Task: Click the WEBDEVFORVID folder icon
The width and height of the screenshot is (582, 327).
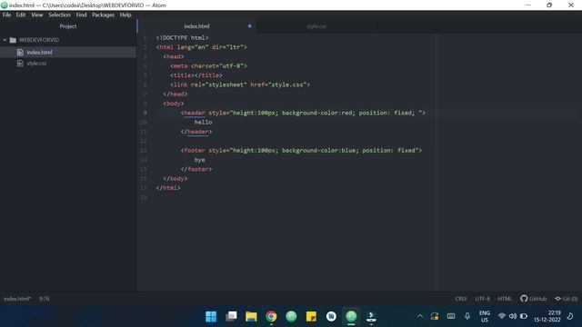Action: (13, 40)
